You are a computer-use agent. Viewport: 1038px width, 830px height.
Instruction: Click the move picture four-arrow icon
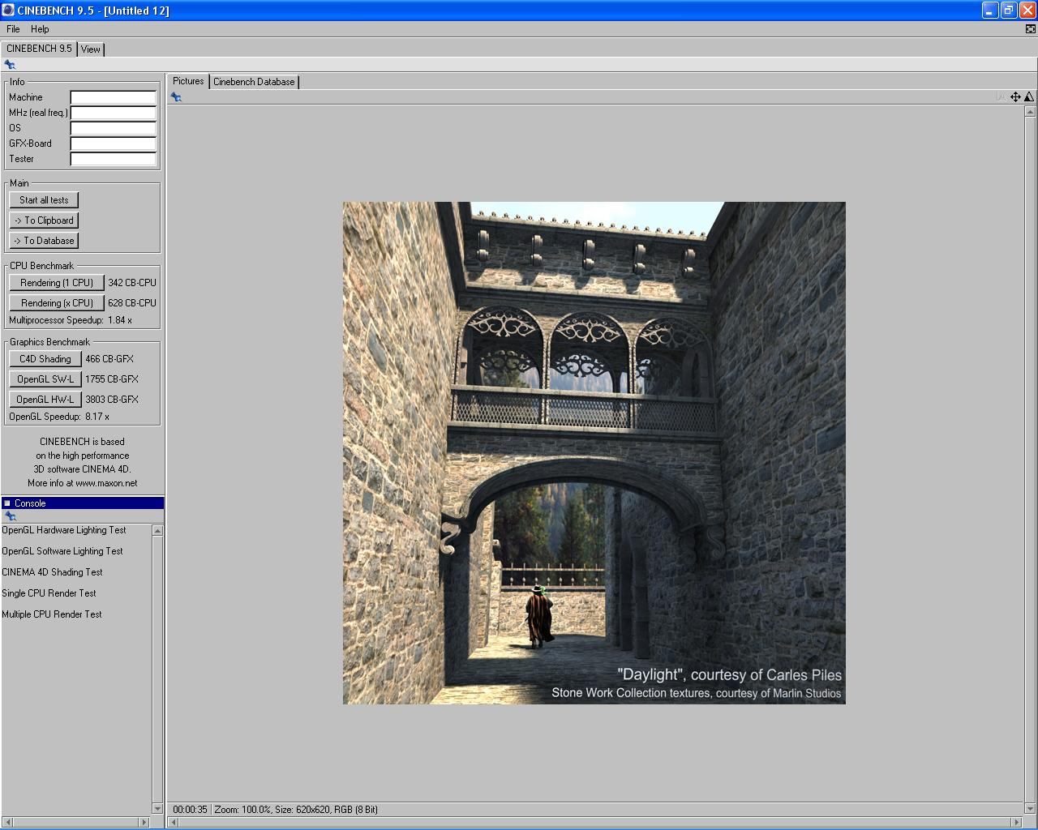pyautogui.click(x=1015, y=96)
